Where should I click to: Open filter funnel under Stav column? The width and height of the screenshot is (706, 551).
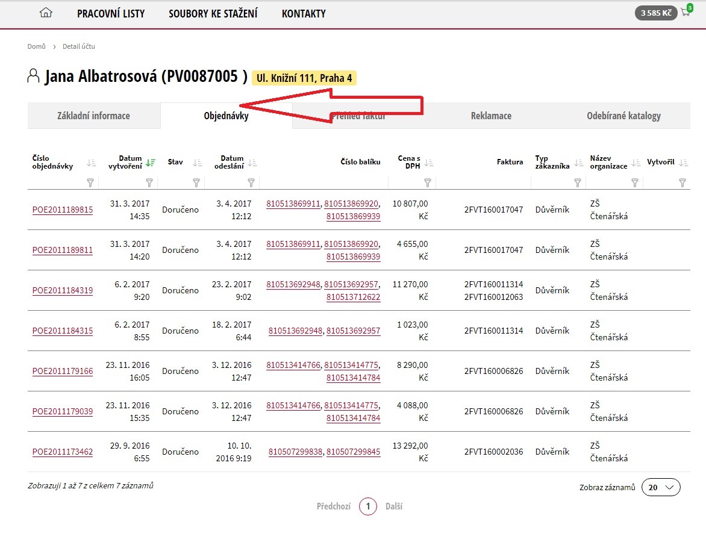click(x=196, y=182)
